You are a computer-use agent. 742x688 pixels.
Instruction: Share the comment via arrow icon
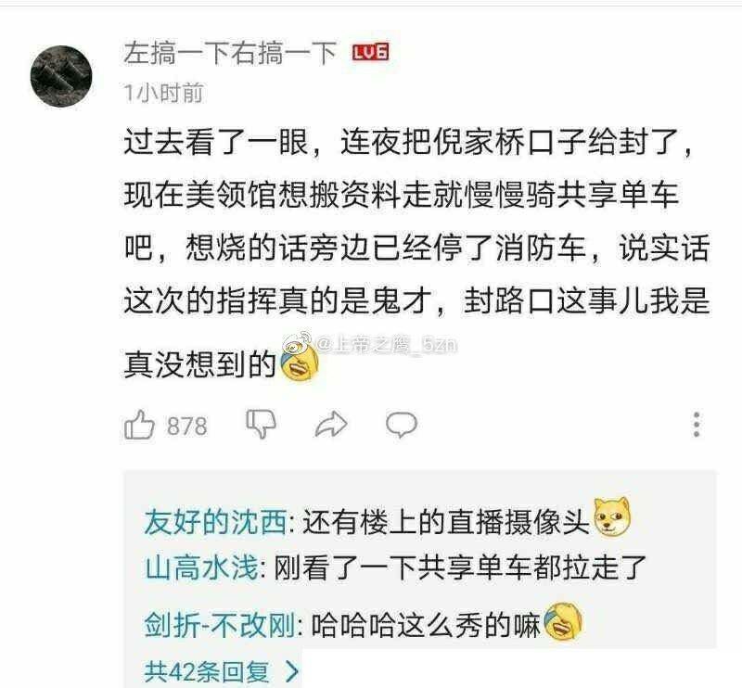pos(331,424)
